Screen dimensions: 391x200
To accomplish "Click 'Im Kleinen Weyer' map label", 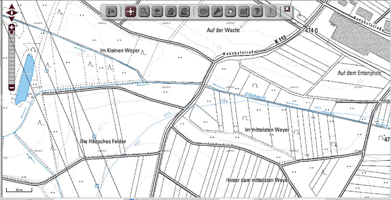I will (120, 50).
